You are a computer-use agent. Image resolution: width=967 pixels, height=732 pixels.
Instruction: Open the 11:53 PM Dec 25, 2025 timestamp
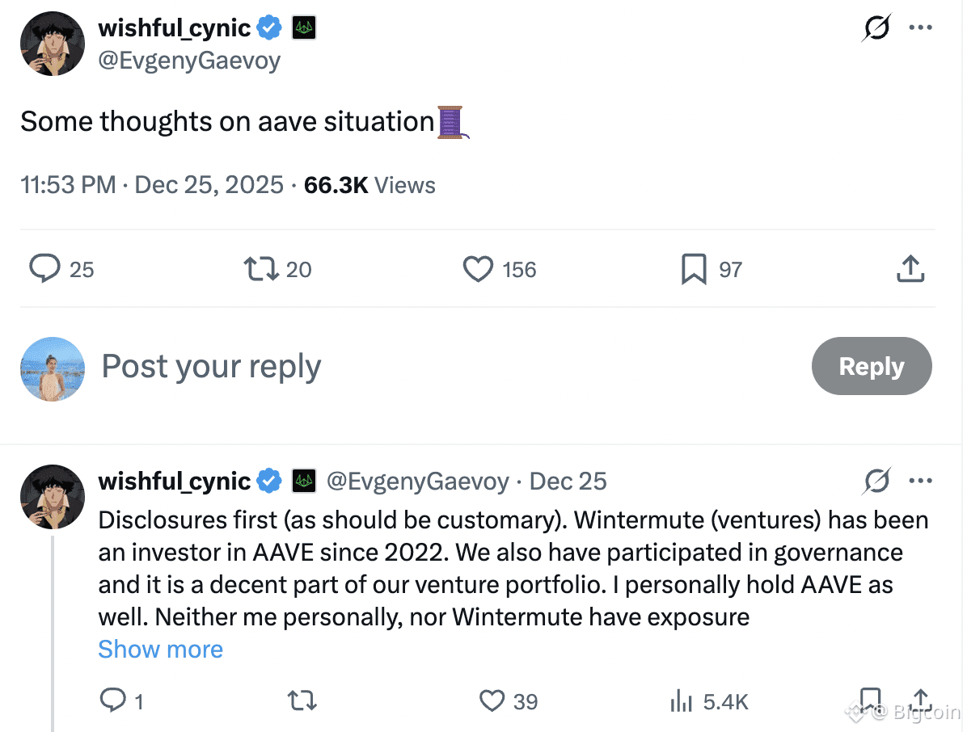click(x=152, y=185)
